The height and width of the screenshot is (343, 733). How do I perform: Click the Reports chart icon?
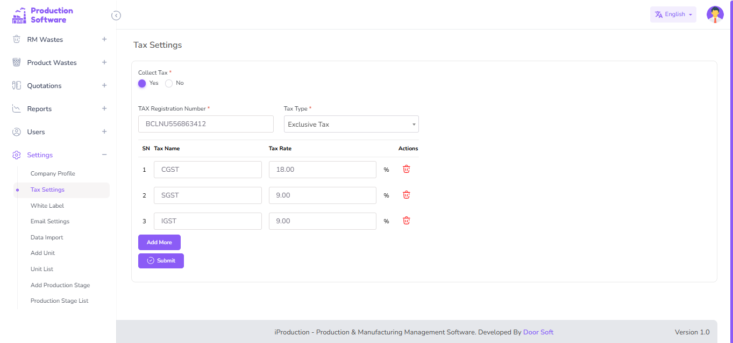(x=17, y=109)
